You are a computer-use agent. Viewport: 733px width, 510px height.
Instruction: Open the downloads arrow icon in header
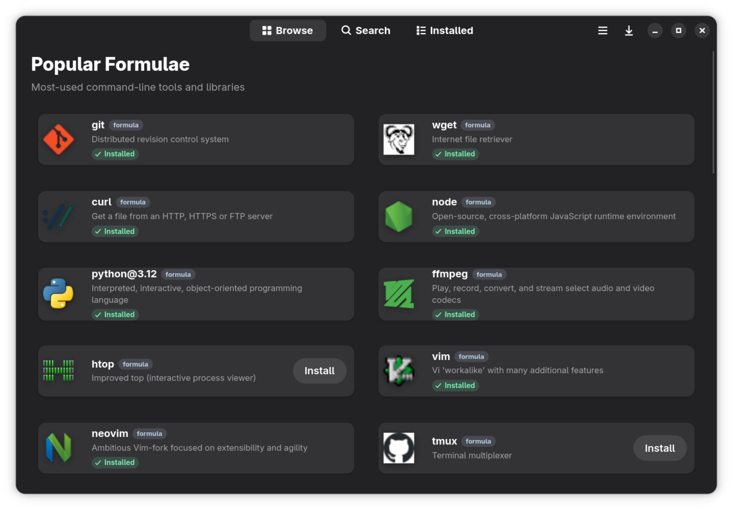point(628,31)
